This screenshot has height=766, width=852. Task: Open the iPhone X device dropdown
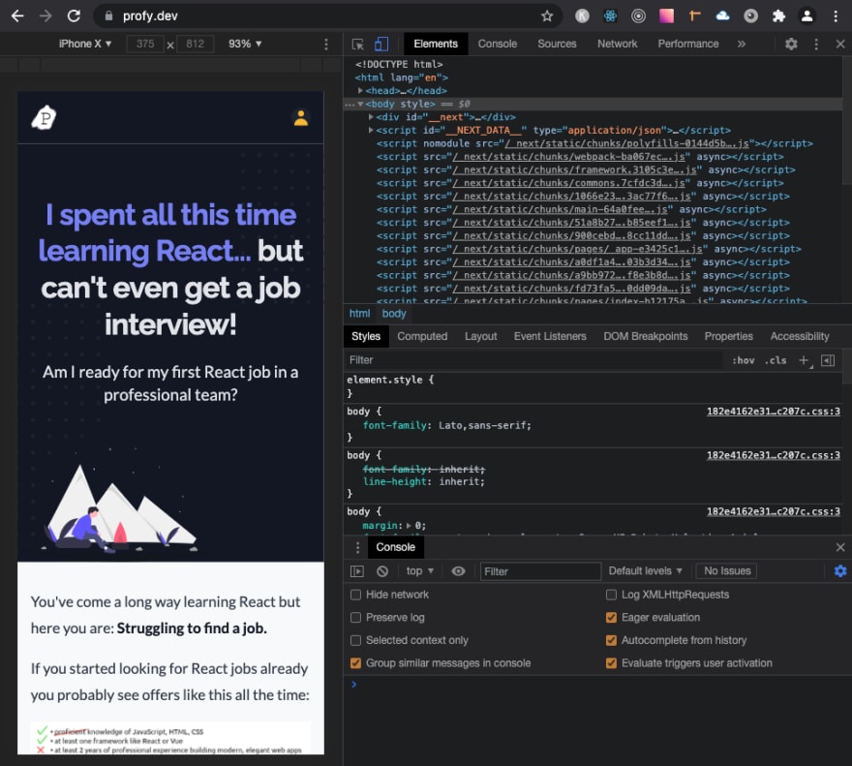tap(85, 44)
